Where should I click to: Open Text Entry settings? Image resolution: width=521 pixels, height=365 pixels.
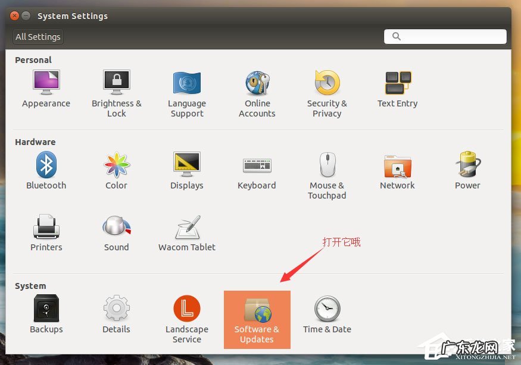(x=397, y=86)
